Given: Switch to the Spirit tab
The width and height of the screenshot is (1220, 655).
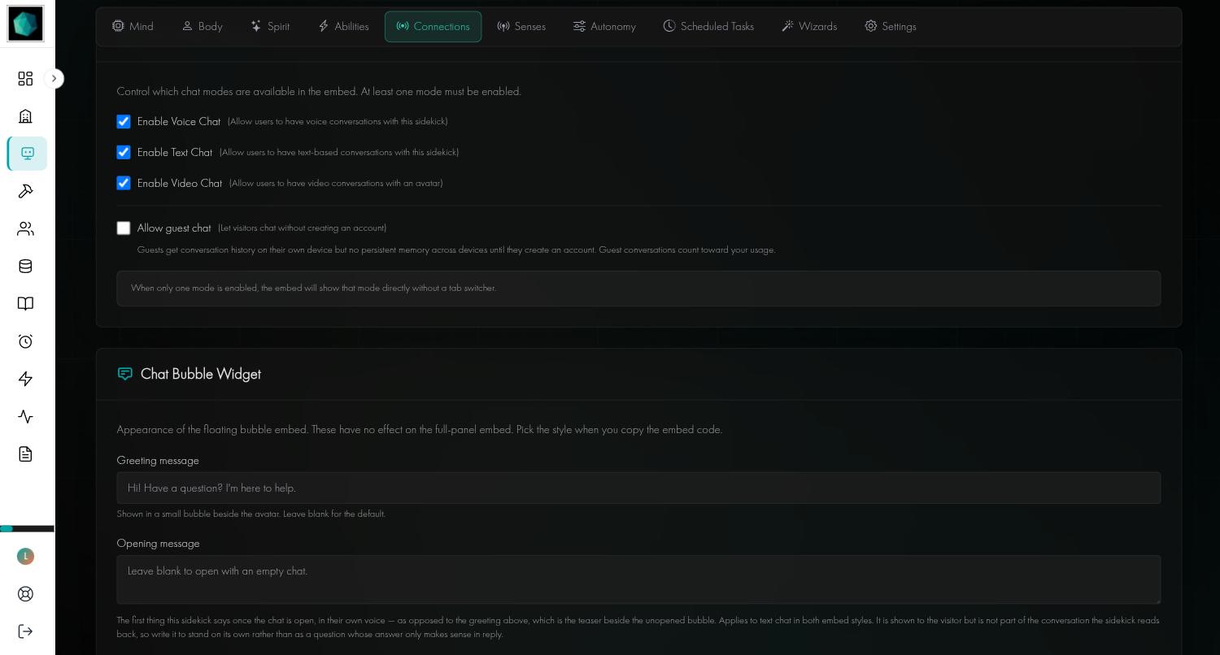Looking at the screenshot, I should click(270, 27).
